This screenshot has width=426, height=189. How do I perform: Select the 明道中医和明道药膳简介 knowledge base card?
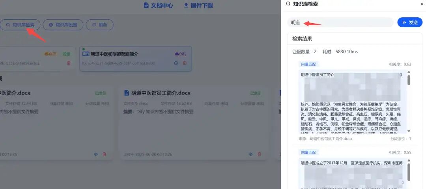point(136,59)
